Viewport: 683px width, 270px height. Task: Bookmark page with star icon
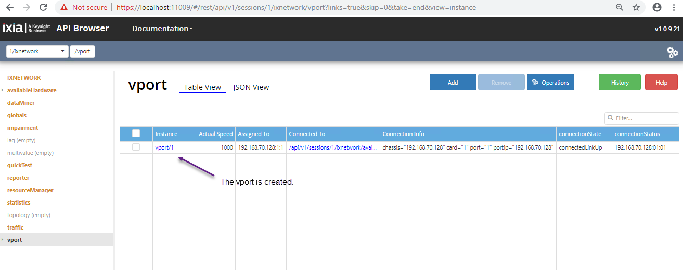click(636, 8)
